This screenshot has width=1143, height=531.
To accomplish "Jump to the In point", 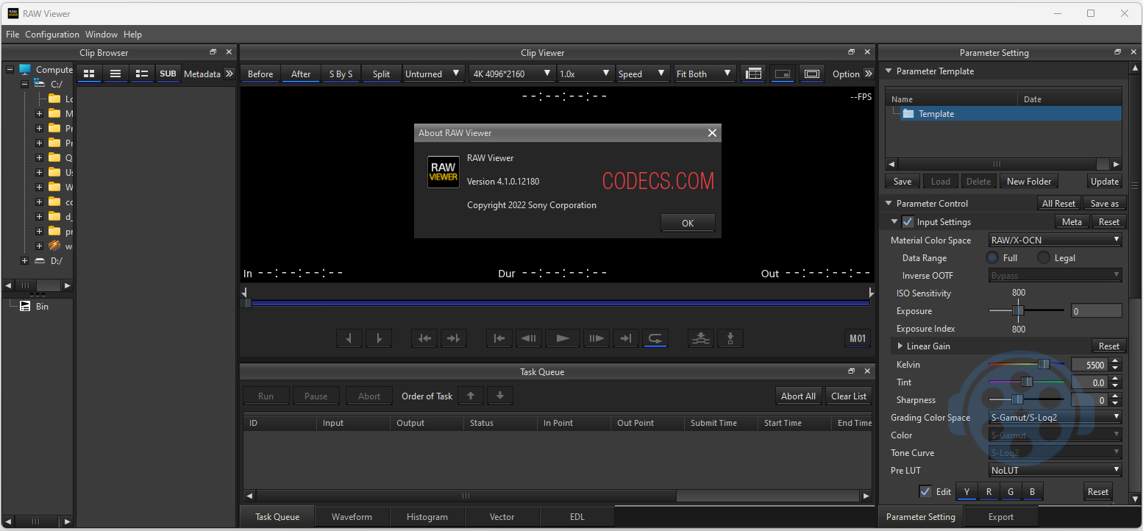I will (424, 338).
